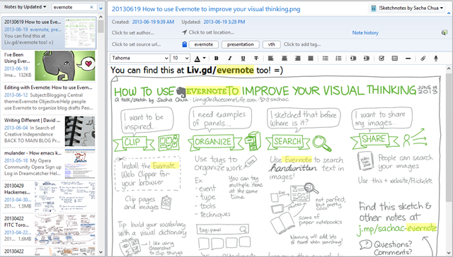Viewport: 453px width, 257px height.
Task: Open the font color picker
Action: 200,58
